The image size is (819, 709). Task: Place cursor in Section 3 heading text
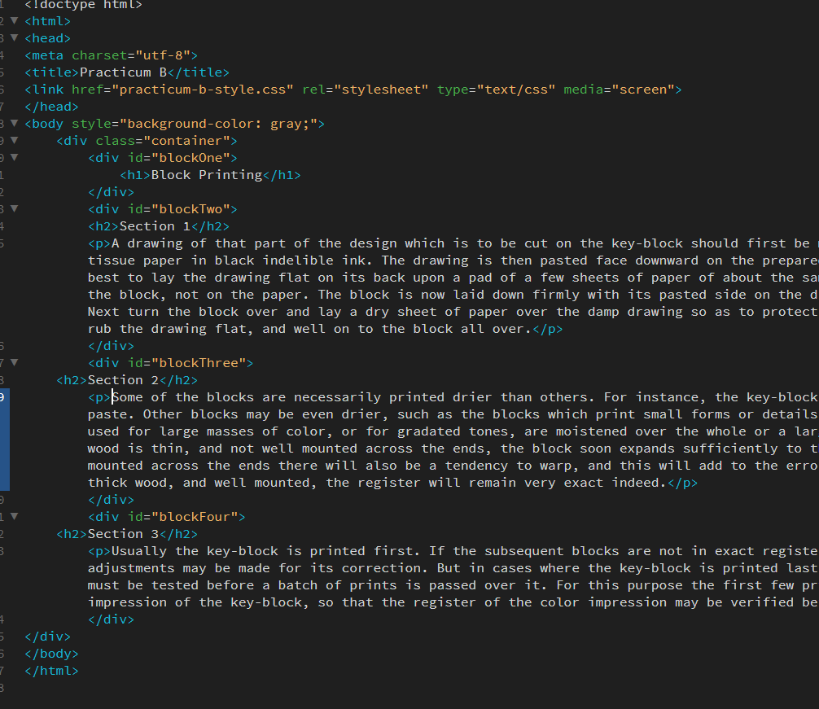click(123, 534)
